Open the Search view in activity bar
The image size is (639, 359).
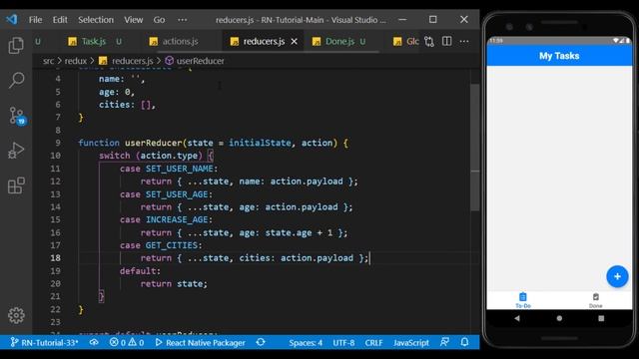16,80
